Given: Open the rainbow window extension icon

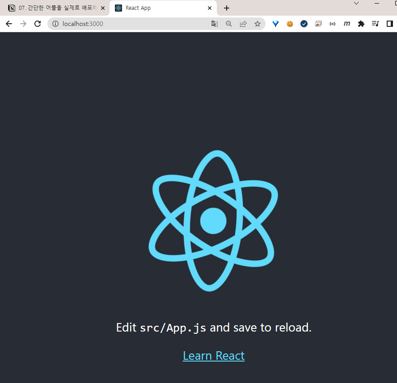Looking at the screenshot, I should 318,24.
